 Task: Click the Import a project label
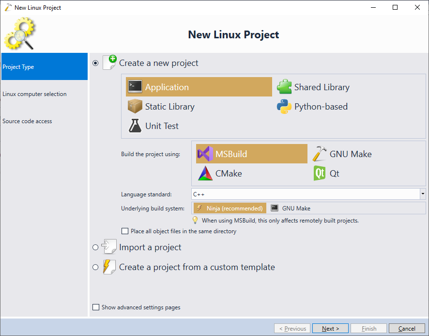150,247
